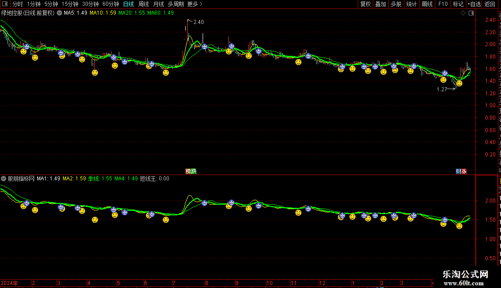Click the 2024年 date axis label

9,283
